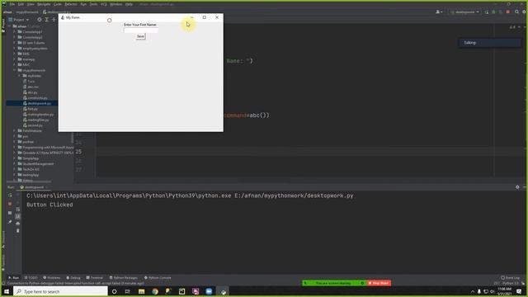Collapse the mypythonwork folder

[15, 70]
